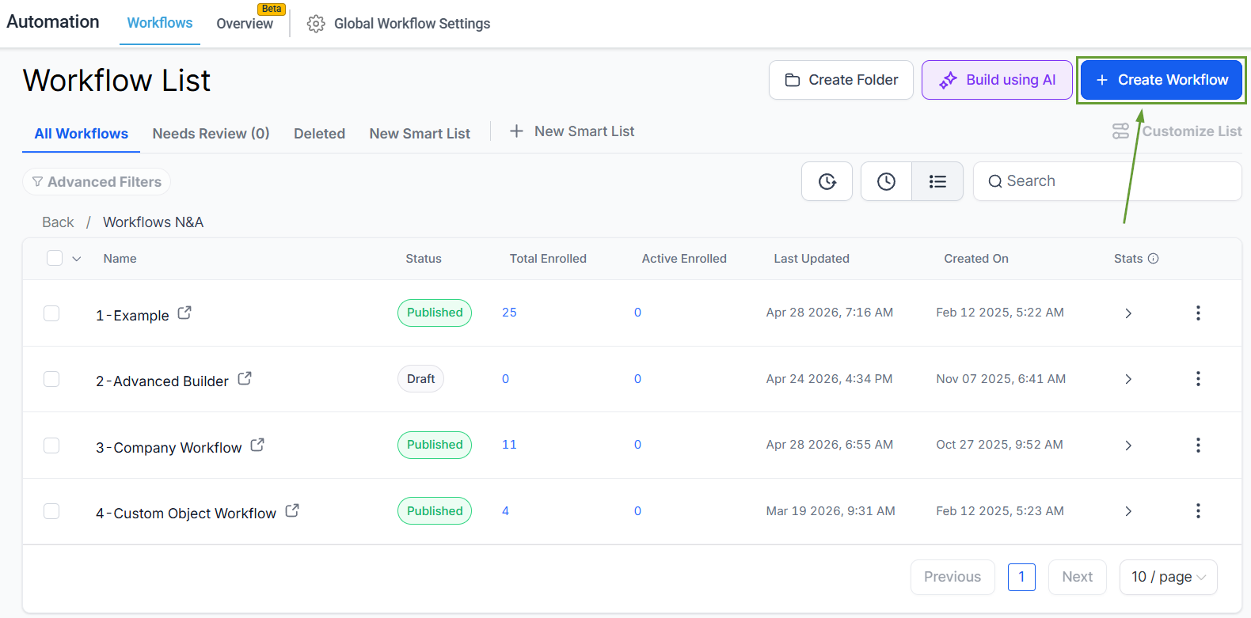Open 2-Advanced Builder in new tab icon
This screenshot has height=618, width=1251.
[x=245, y=378]
